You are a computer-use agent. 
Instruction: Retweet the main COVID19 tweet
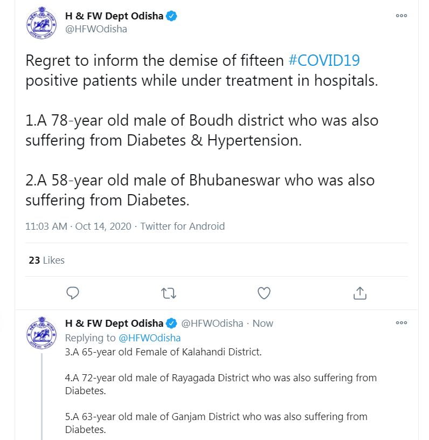169,293
